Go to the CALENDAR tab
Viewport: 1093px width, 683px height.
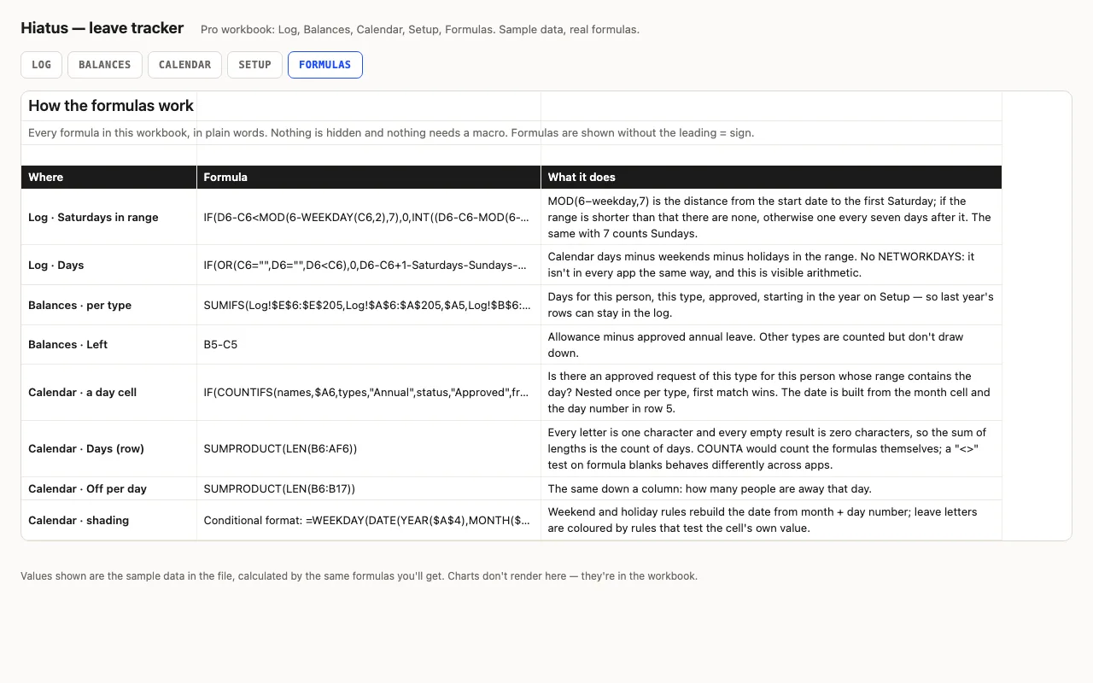[184, 65]
